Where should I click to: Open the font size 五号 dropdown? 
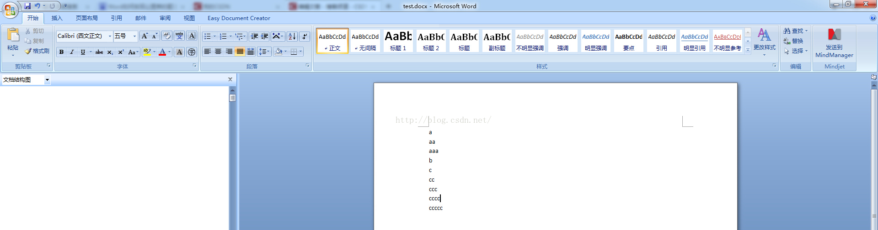tap(134, 36)
